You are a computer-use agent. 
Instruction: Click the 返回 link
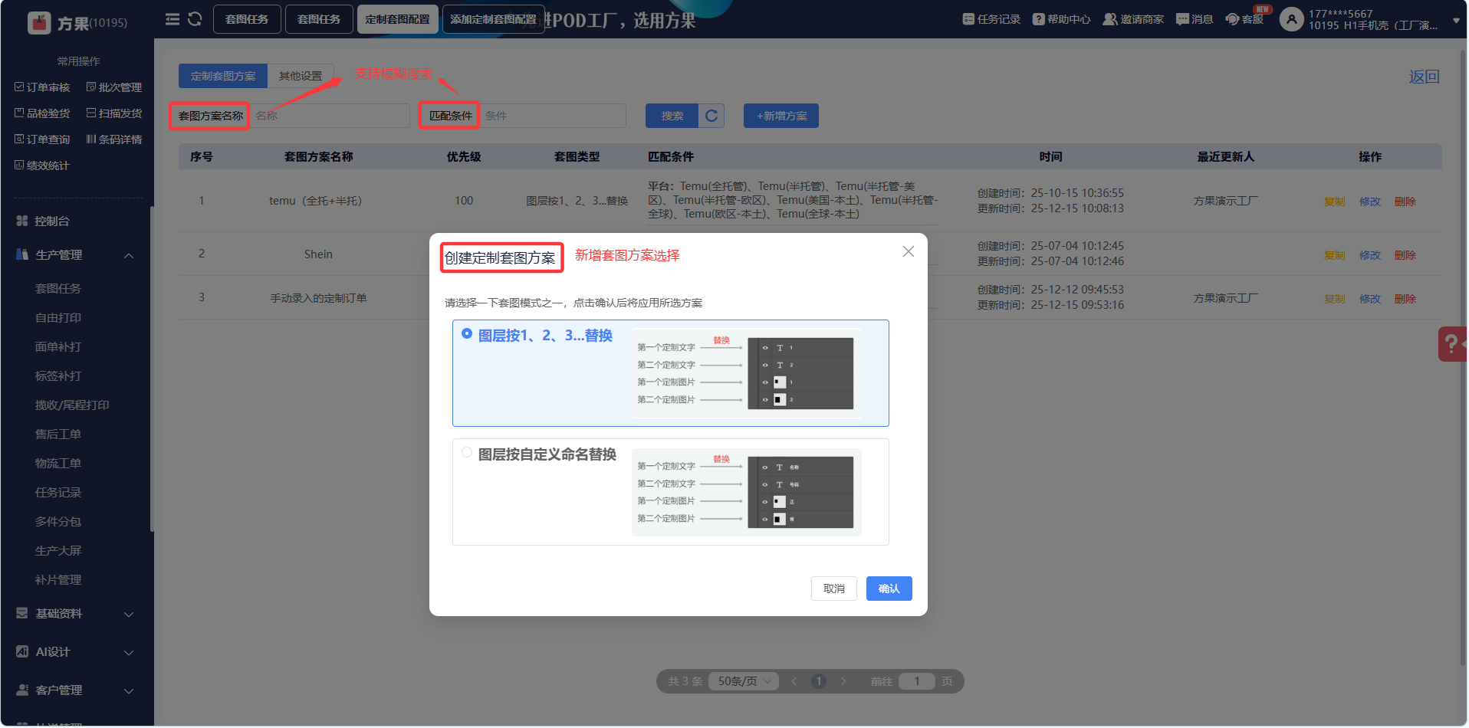(x=1424, y=77)
